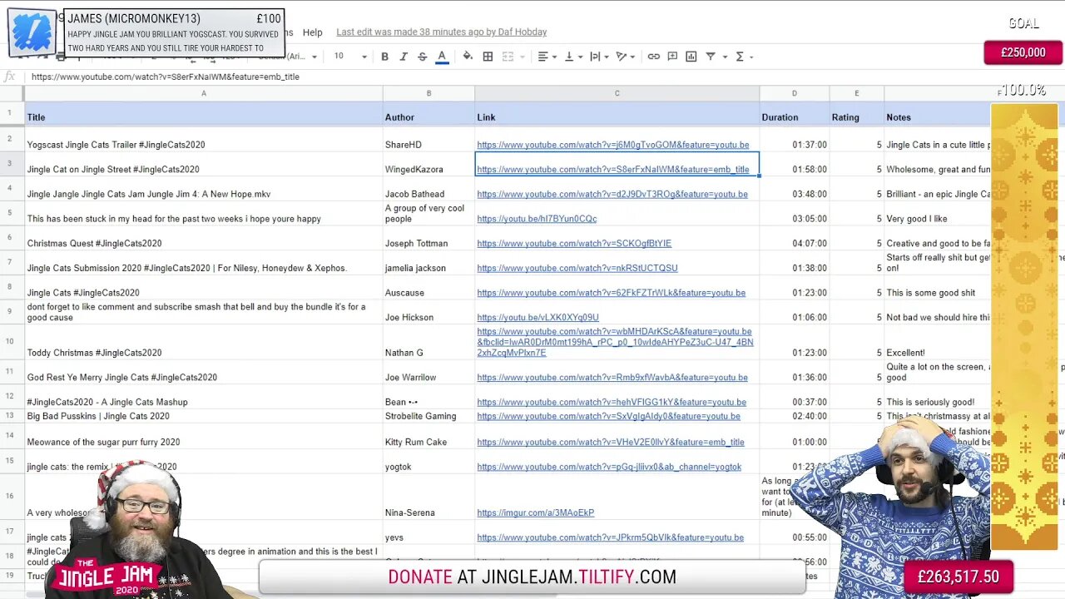Open the text rotation dropdown
1065x599 pixels.
click(x=625, y=57)
